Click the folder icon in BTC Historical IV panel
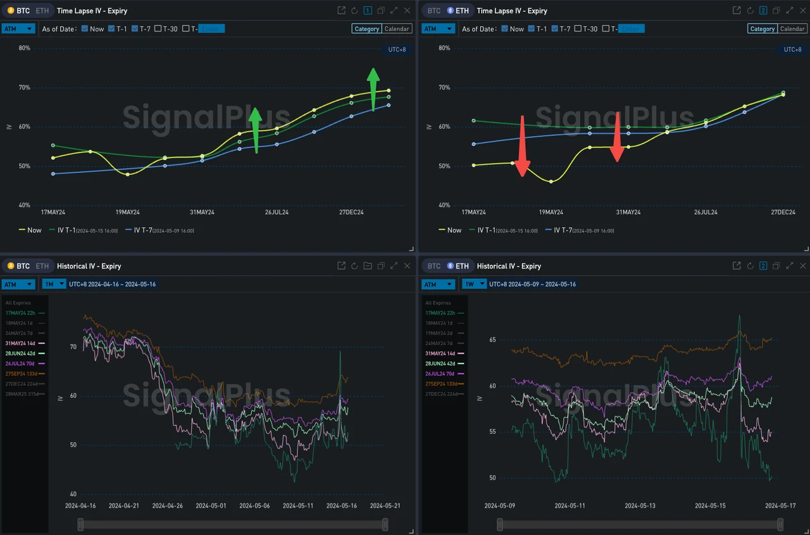The height and width of the screenshot is (535, 810). 368,266
